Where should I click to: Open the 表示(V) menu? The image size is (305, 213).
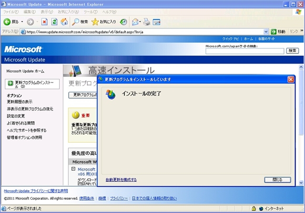[x=47, y=12]
